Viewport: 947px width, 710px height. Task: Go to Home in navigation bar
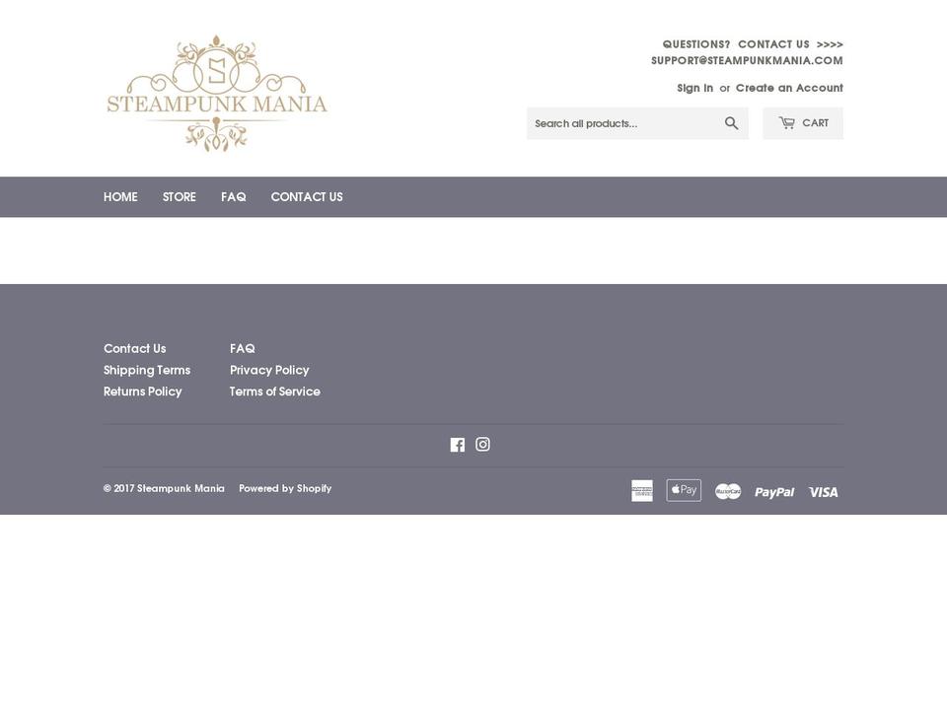click(x=120, y=197)
